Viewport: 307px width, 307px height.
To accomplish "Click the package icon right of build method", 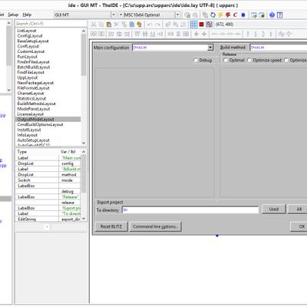I will point(187,15).
